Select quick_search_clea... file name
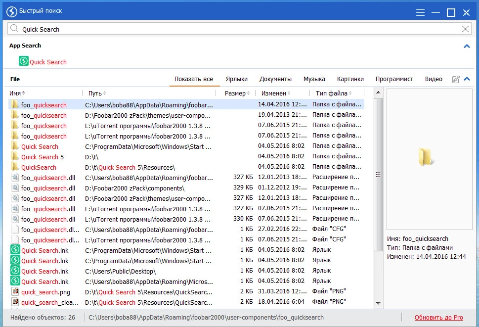Screen dimensions: 479x327 tap(50, 303)
